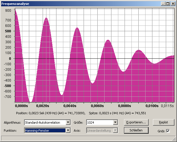
Task: Click the resize grip in the window corner
Action: pyautogui.click(x=174, y=139)
